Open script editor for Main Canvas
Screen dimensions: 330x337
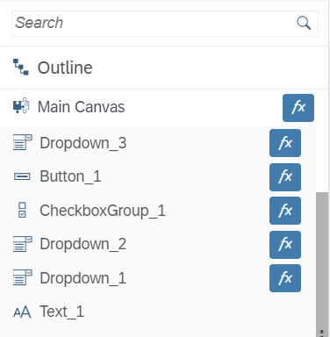(x=298, y=108)
